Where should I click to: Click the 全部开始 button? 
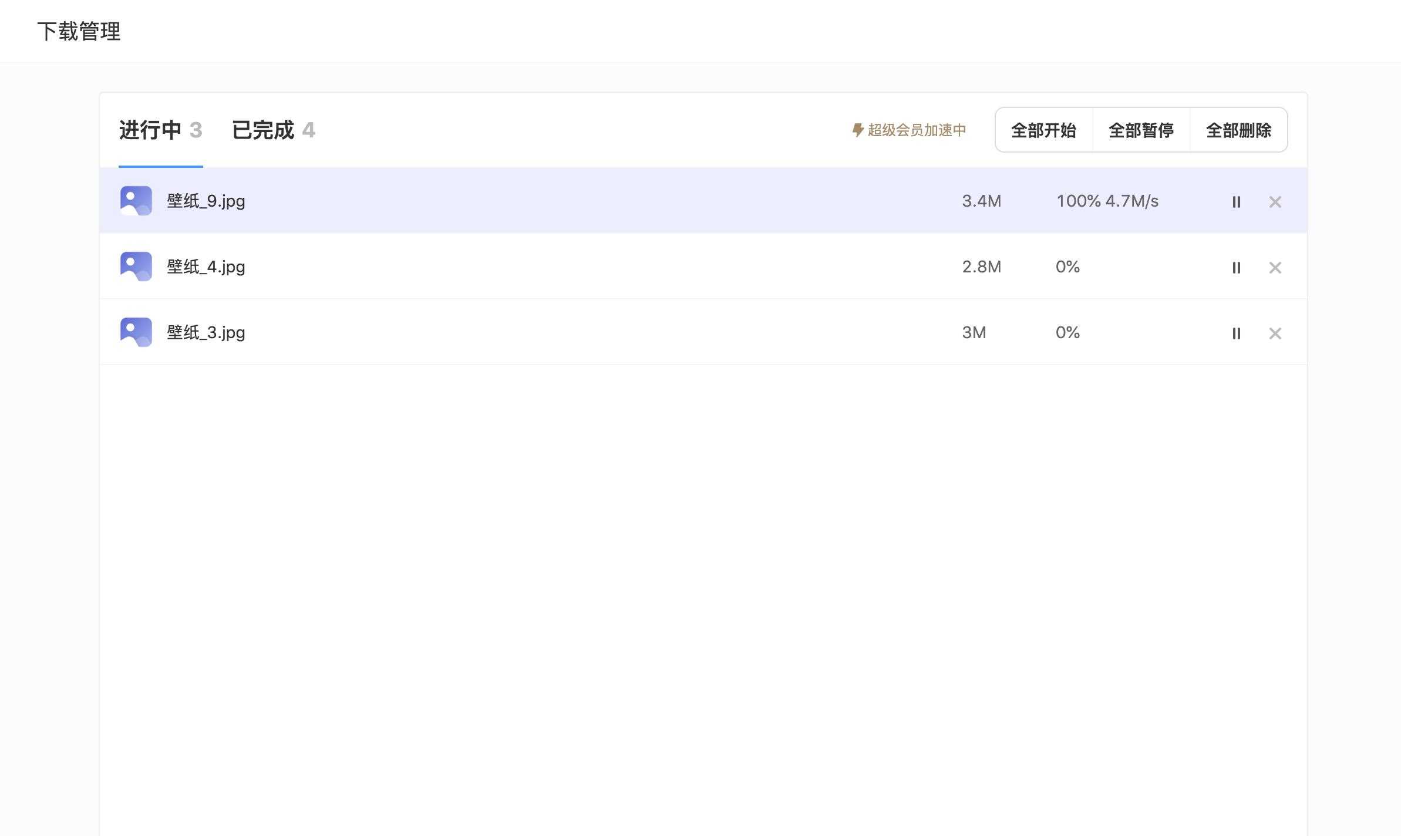pyautogui.click(x=1044, y=130)
